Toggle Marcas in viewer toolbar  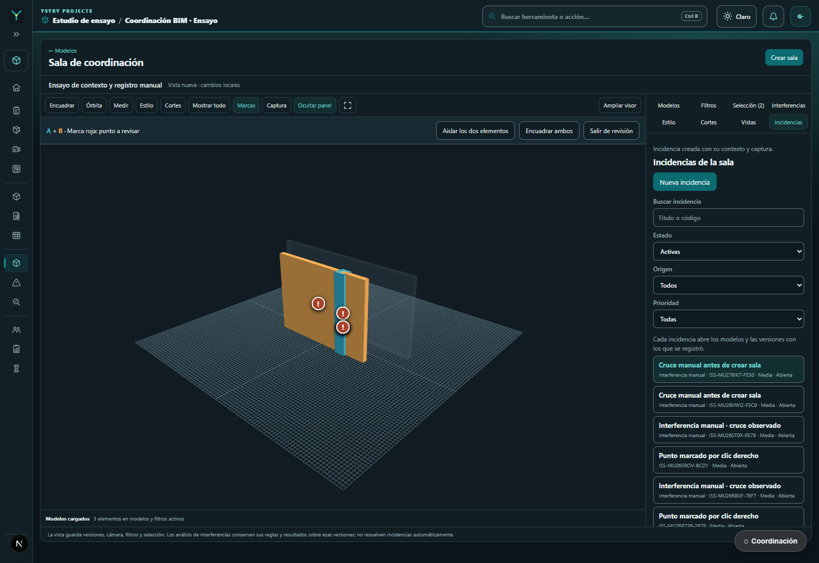pos(246,105)
